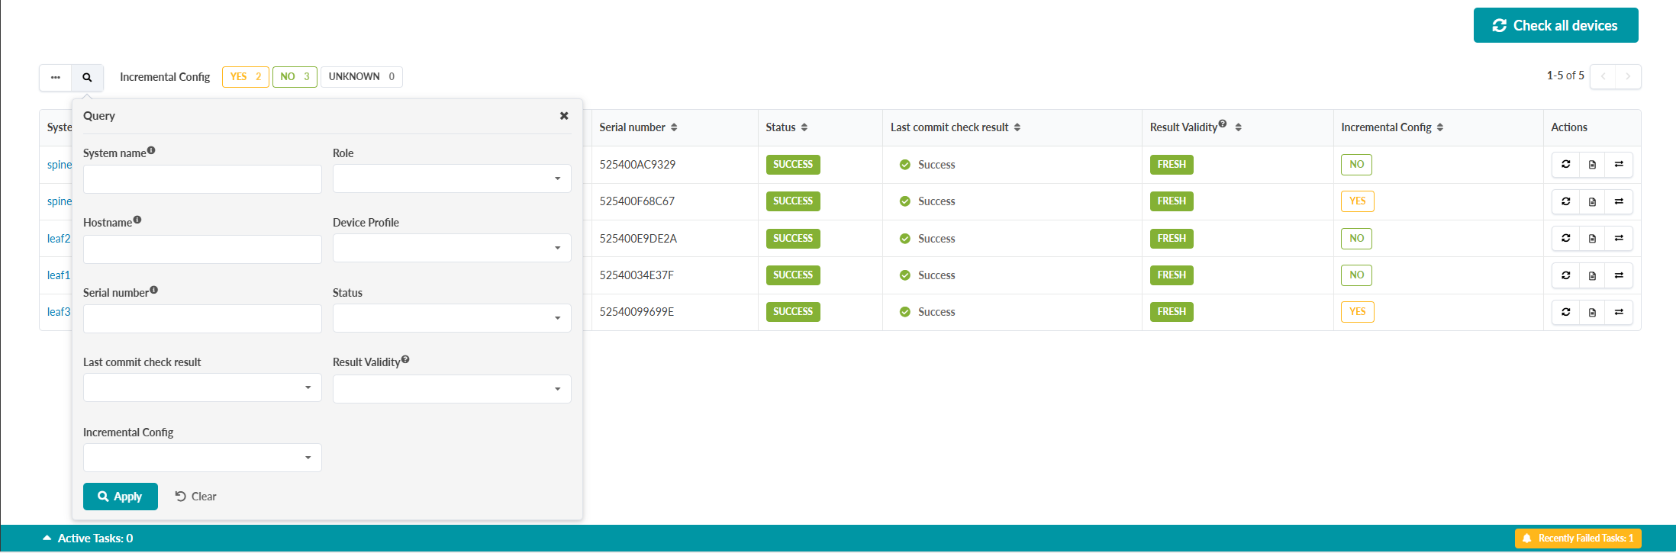
Task: Sort by Status column arrows
Action: pos(804,127)
